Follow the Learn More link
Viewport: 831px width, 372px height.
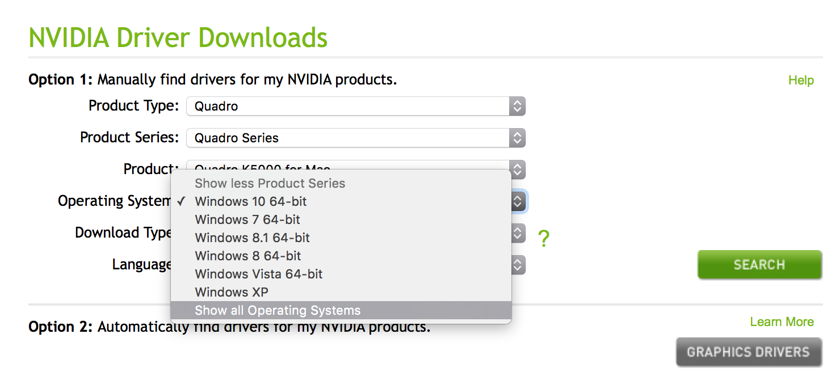[x=781, y=322]
